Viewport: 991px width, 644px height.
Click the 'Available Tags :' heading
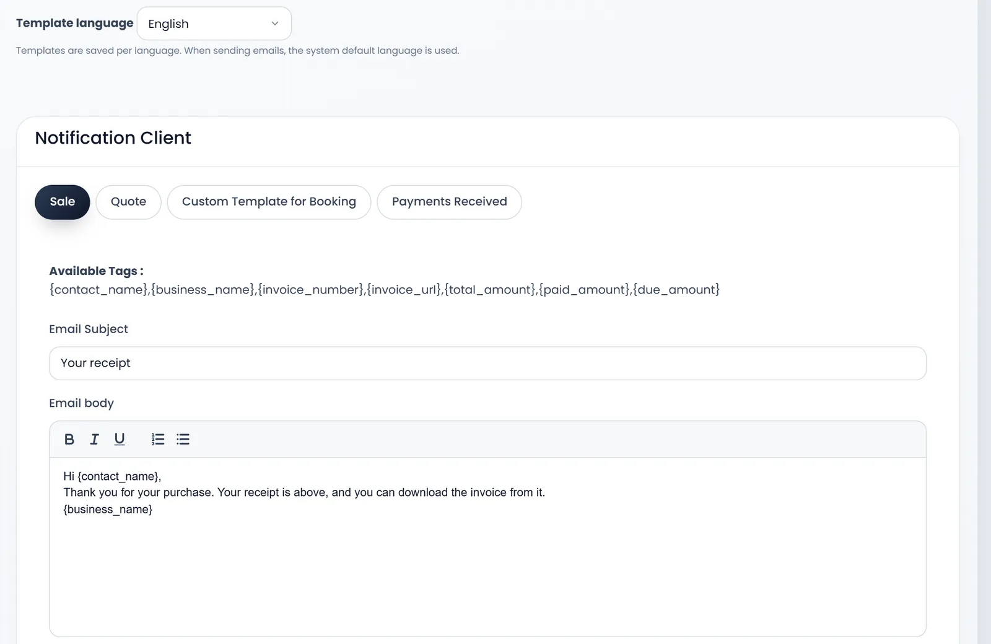pos(96,271)
